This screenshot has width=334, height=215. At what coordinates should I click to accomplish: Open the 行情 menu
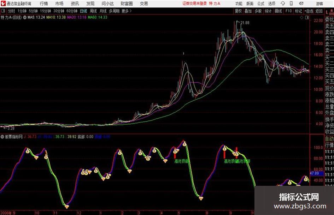pos(44,4)
